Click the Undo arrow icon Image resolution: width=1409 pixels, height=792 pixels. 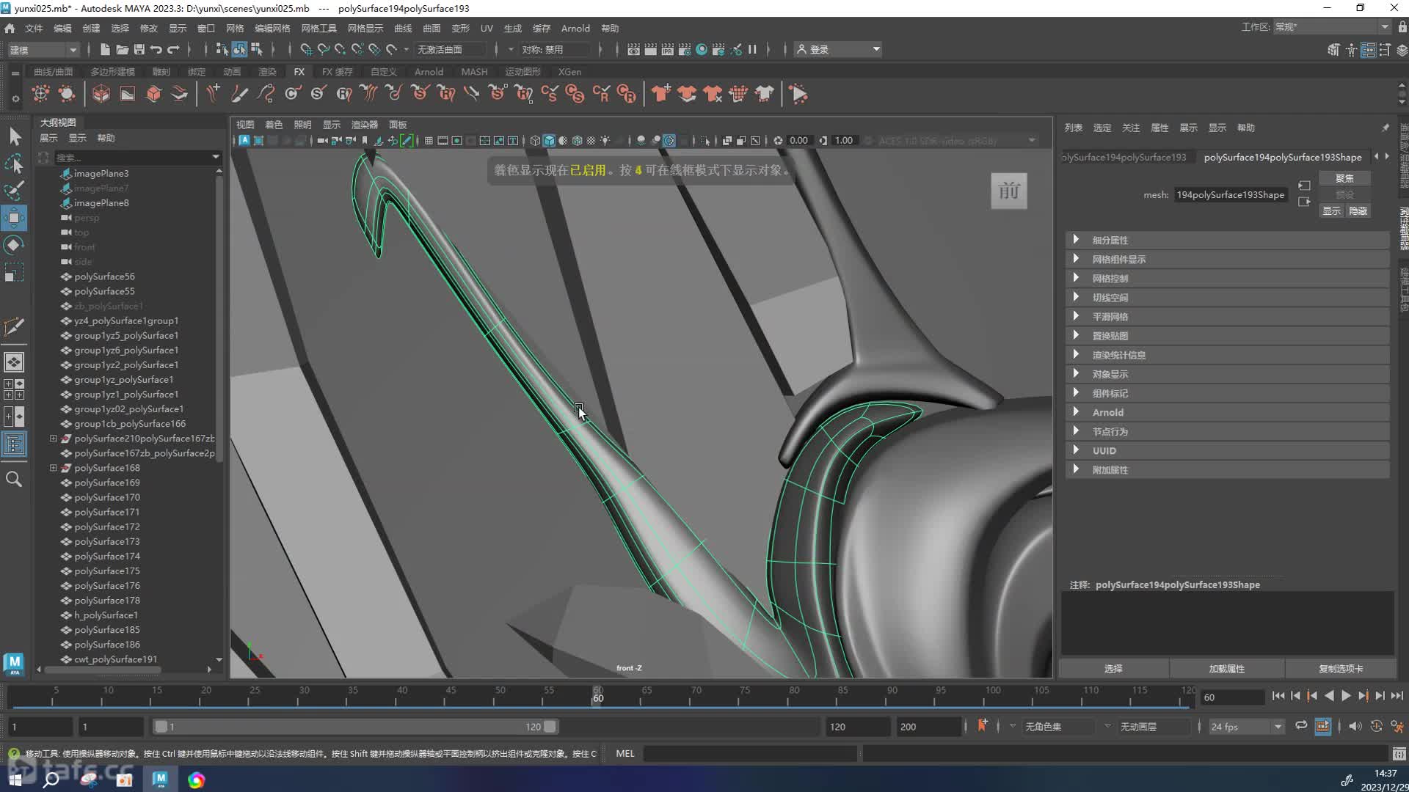click(156, 50)
